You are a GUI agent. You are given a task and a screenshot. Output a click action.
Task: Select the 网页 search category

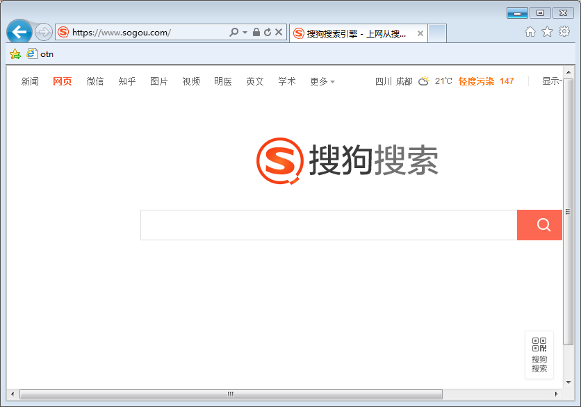(x=63, y=81)
